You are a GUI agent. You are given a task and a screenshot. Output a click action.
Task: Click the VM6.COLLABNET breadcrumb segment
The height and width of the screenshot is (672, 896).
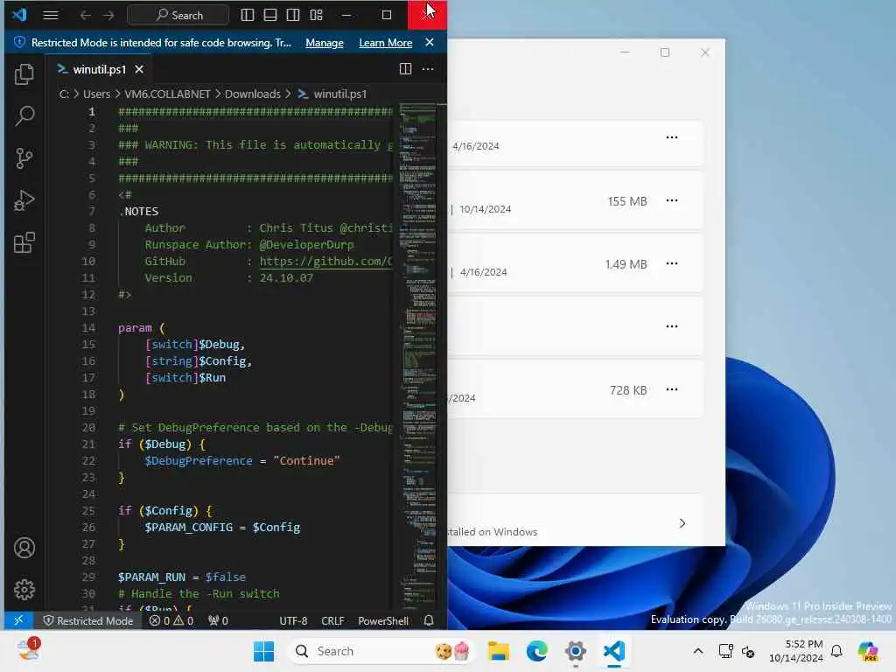click(167, 94)
